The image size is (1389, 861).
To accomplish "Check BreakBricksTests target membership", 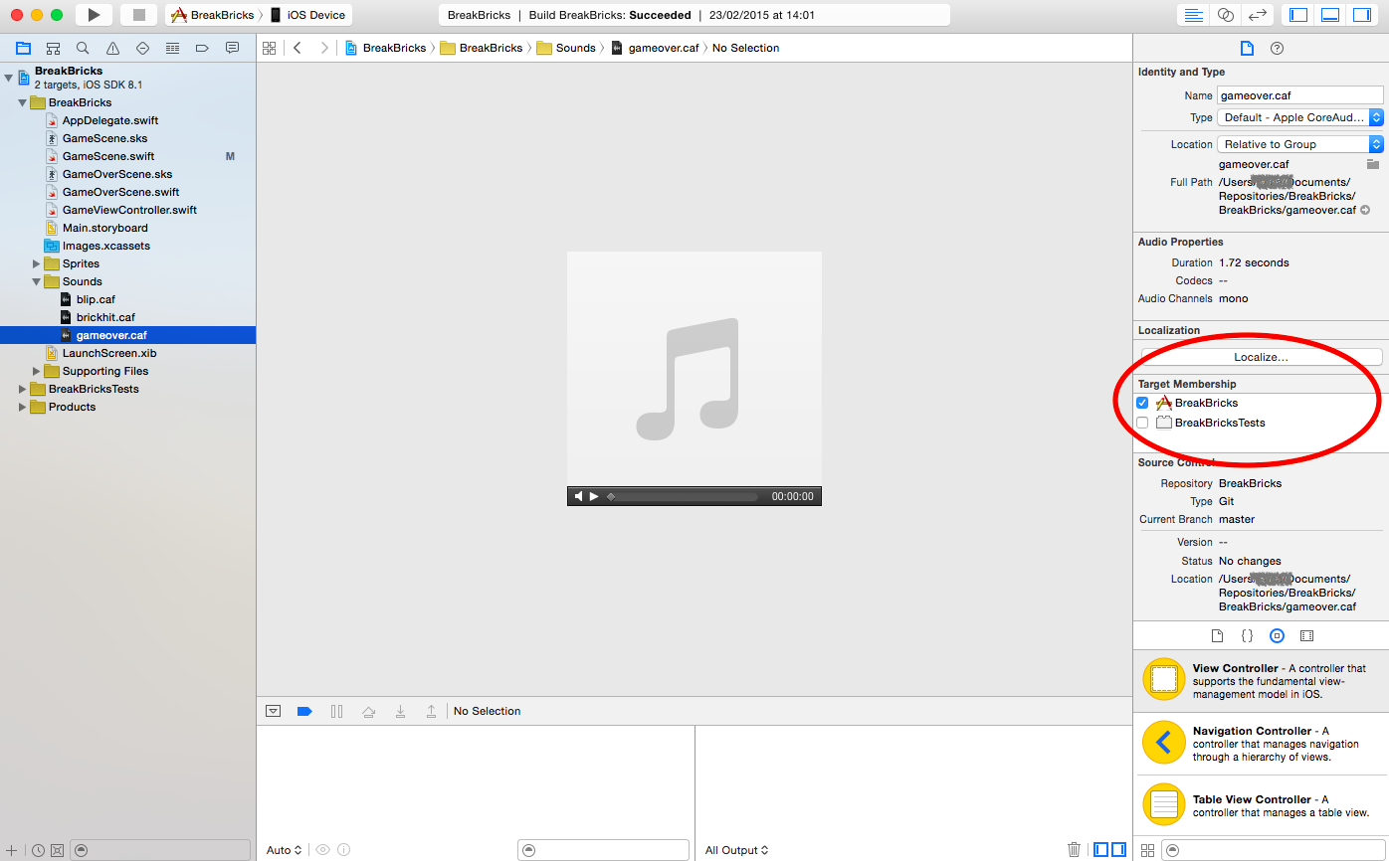I will 1142,423.
